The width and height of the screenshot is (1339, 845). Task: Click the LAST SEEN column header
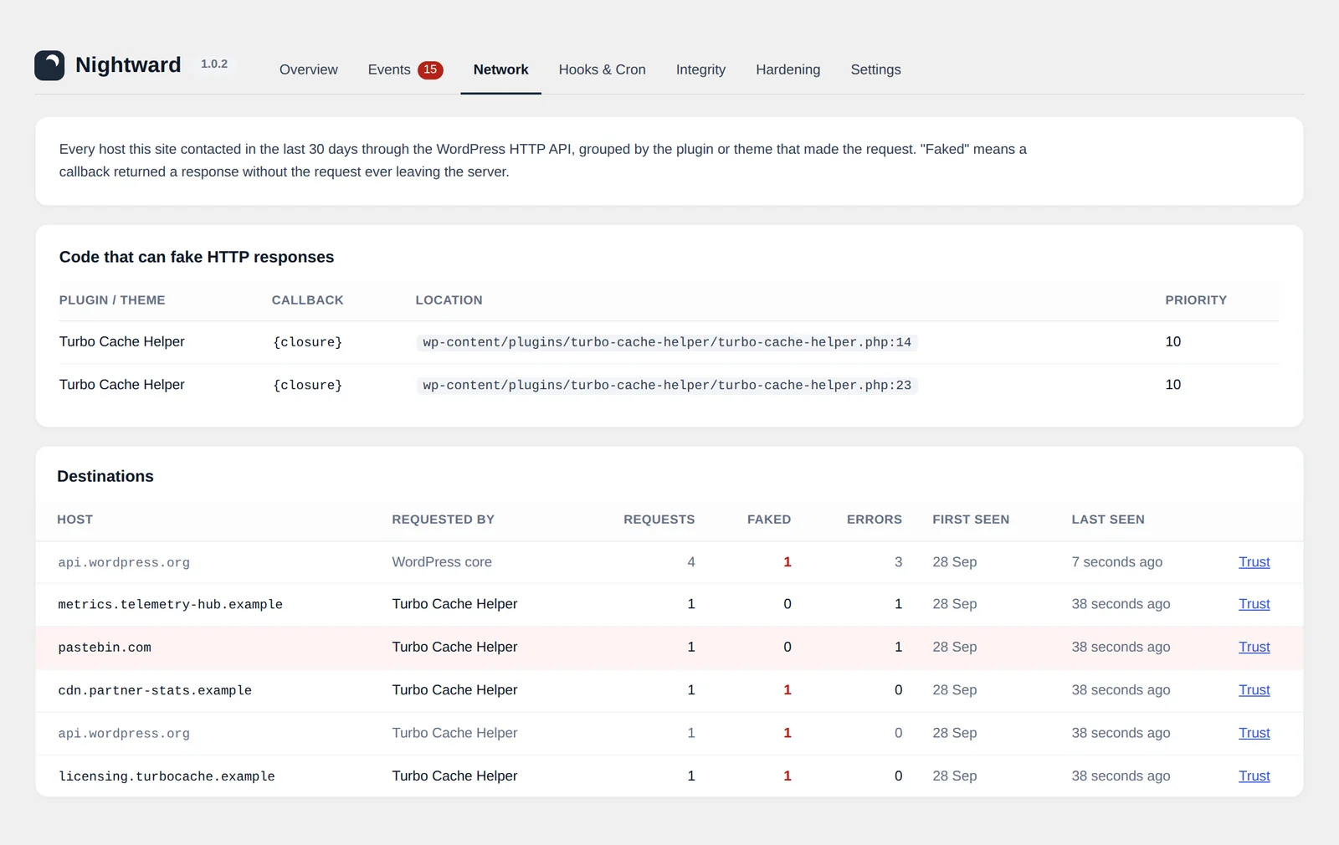tap(1108, 520)
